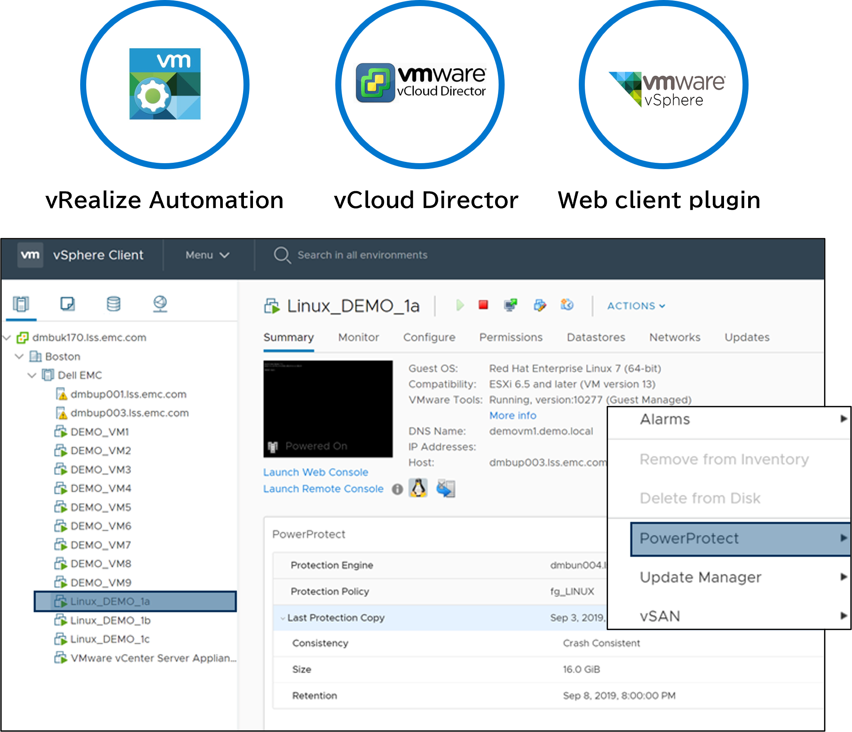Viewport: 852px width, 732px height.
Task: Open the Configure tab
Action: [x=429, y=337]
